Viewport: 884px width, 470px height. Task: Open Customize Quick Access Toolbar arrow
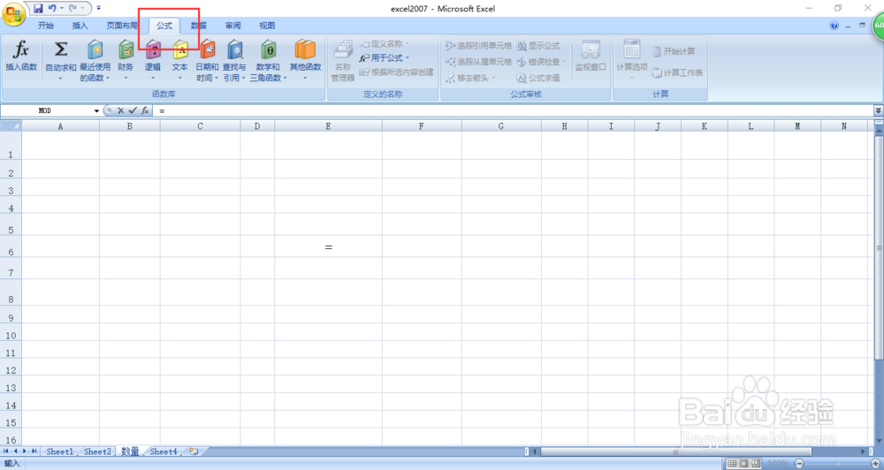[99, 9]
